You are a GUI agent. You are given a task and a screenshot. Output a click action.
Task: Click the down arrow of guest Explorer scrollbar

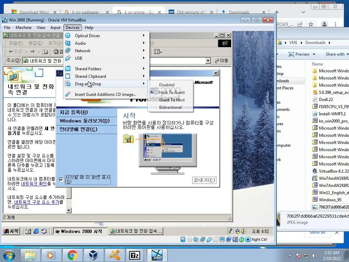point(69,210)
